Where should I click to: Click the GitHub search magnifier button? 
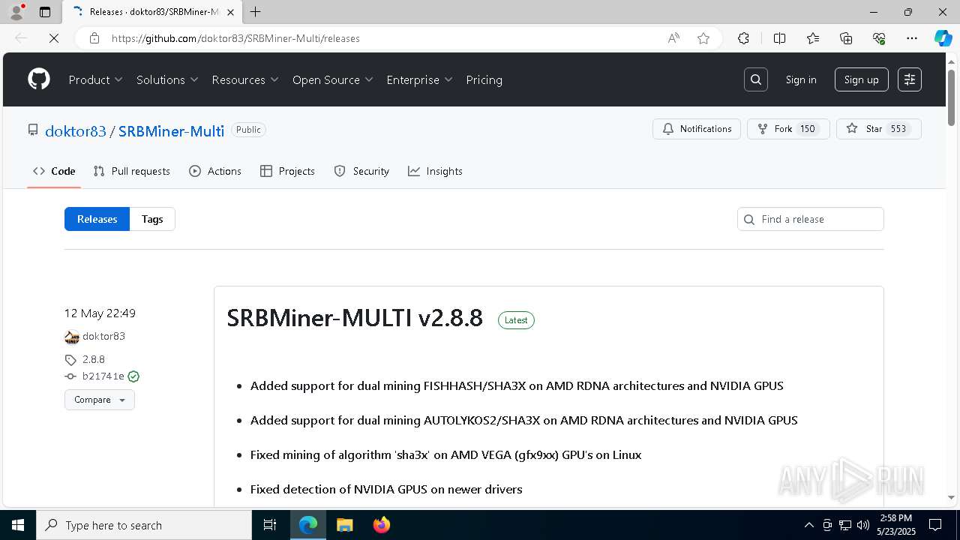coord(756,79)
